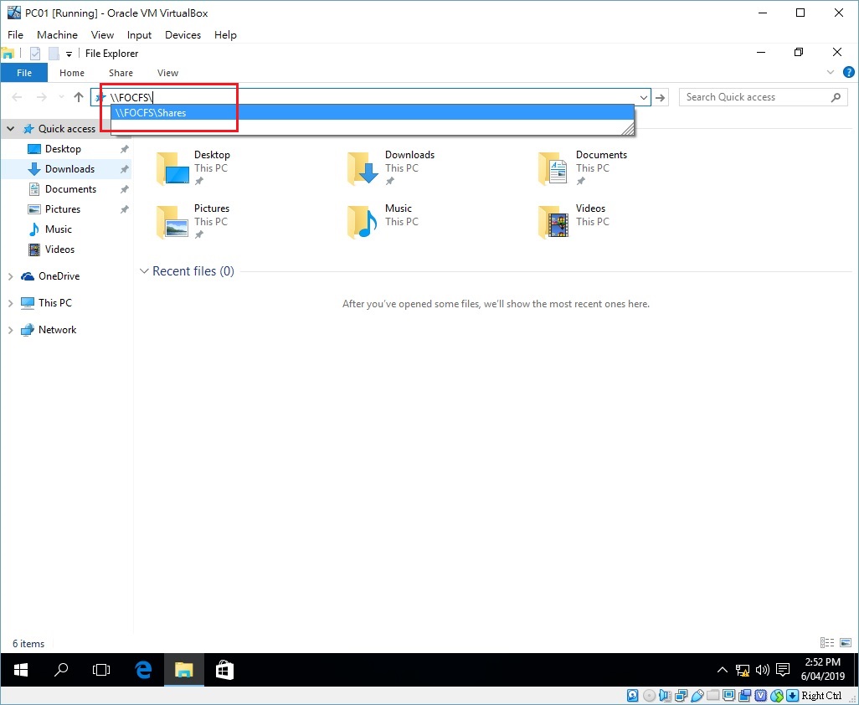Click the Search icon on the taskbar
Image resolution: width=859 pixels, height=705 pixels.
tap(61, 670)
